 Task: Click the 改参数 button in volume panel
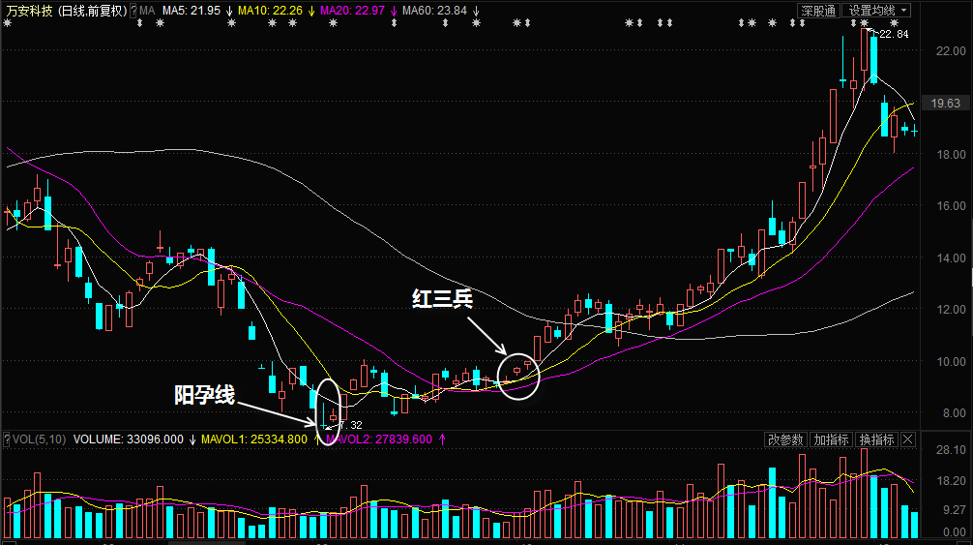pyautogui.click(x=785, y=439)
